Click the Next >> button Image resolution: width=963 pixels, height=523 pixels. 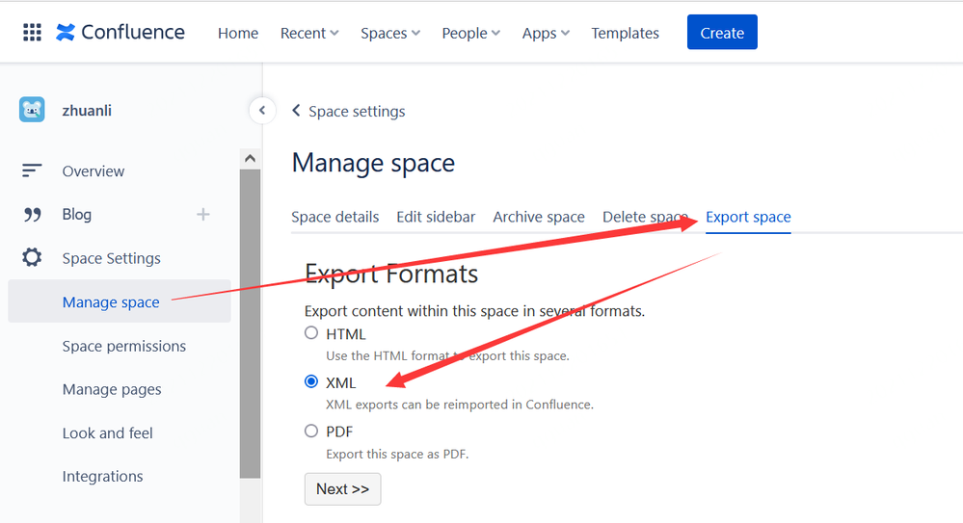coord(343,488)
